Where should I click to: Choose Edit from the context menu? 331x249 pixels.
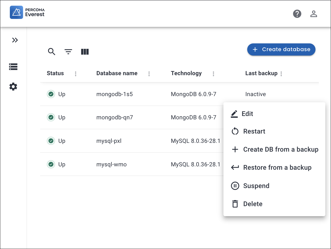tap(274, 114)
